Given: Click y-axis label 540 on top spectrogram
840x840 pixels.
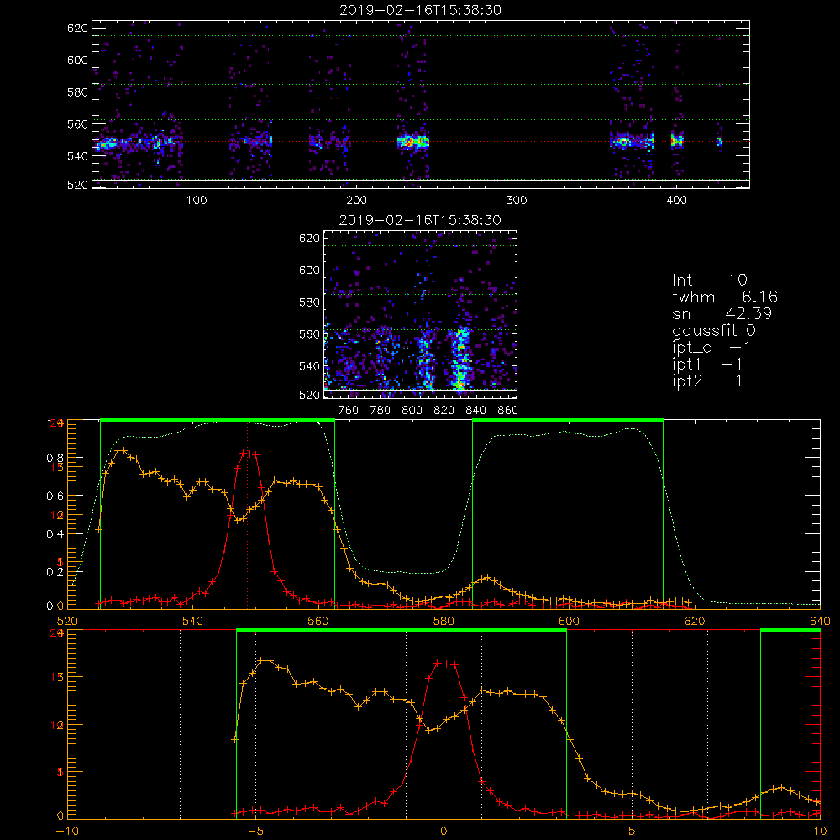Looking at the screenshot, I should click(x=77, y=156).
